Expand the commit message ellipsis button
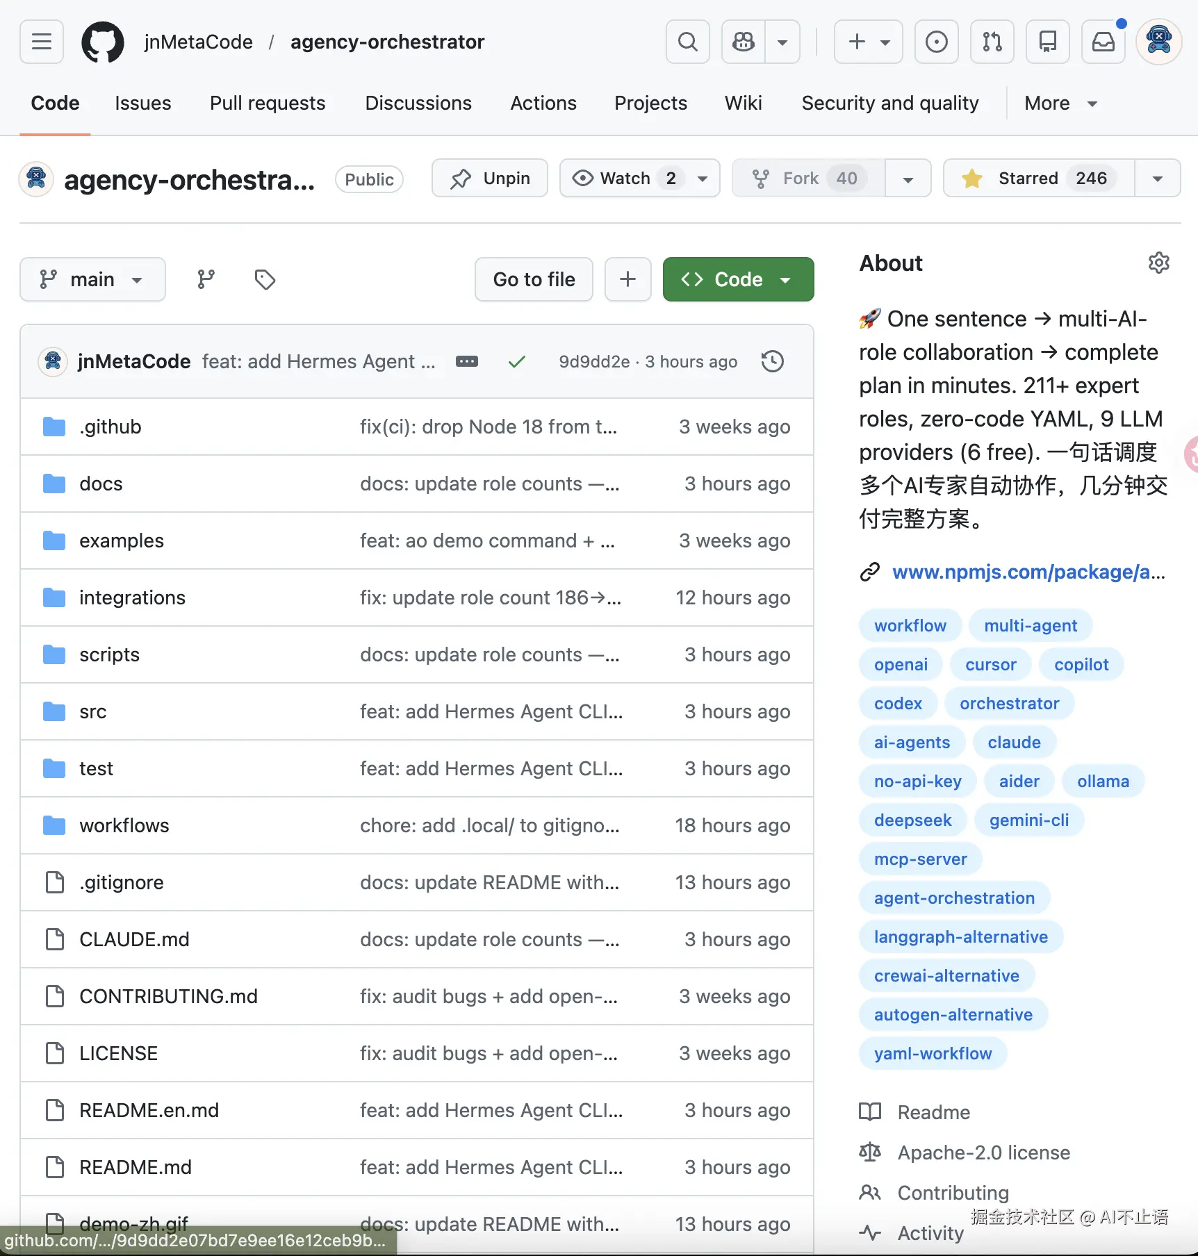 click(x=467, y=361)
